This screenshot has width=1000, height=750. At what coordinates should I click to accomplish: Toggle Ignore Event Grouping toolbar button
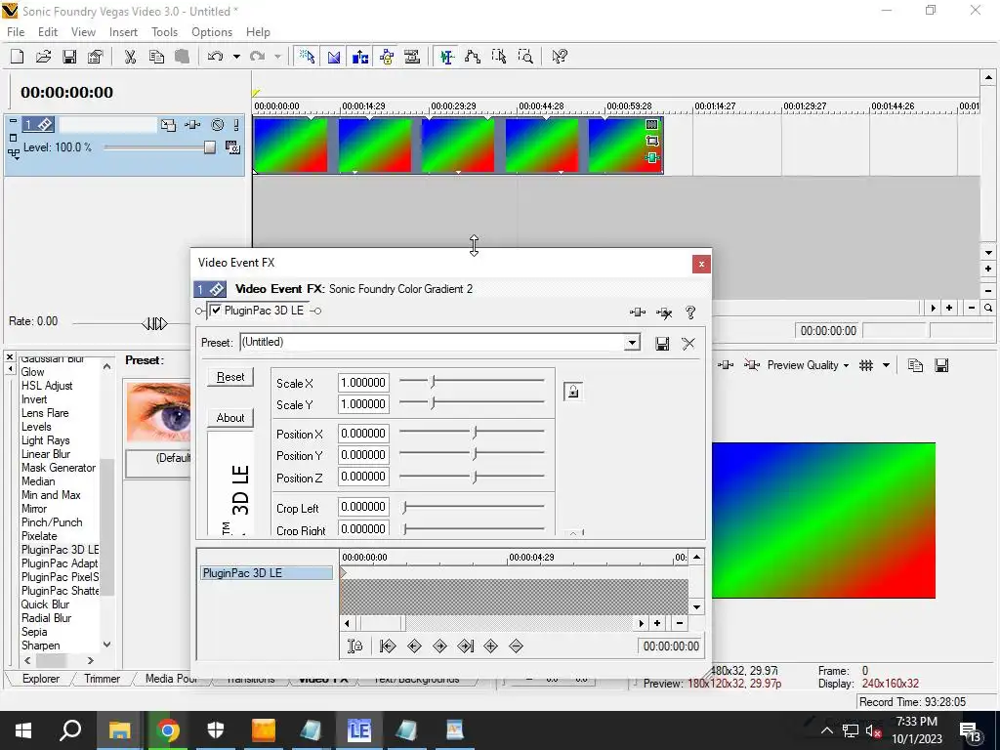tap(413, 57)
